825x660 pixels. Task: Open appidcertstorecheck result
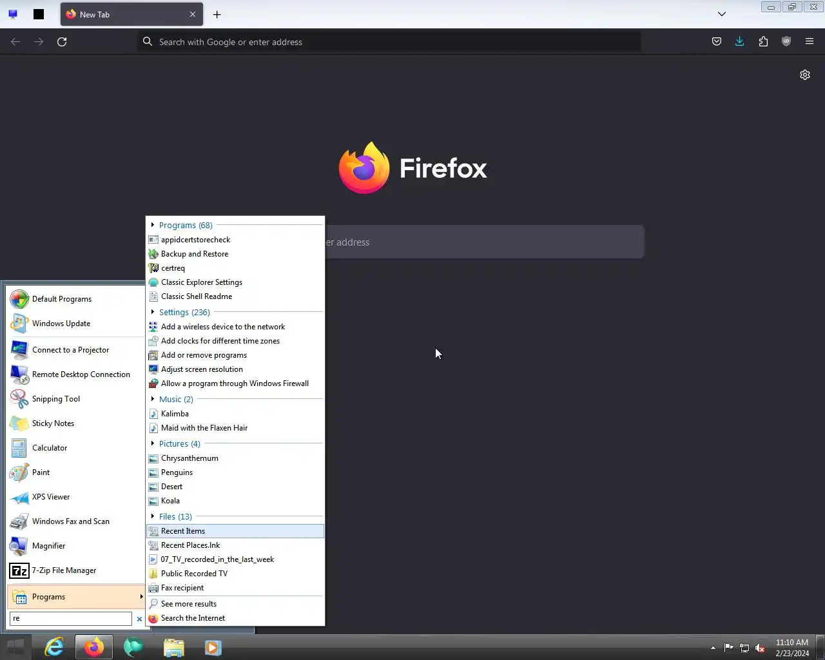pos(235,240)
